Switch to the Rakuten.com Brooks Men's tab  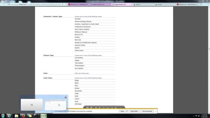coord(187,4)
